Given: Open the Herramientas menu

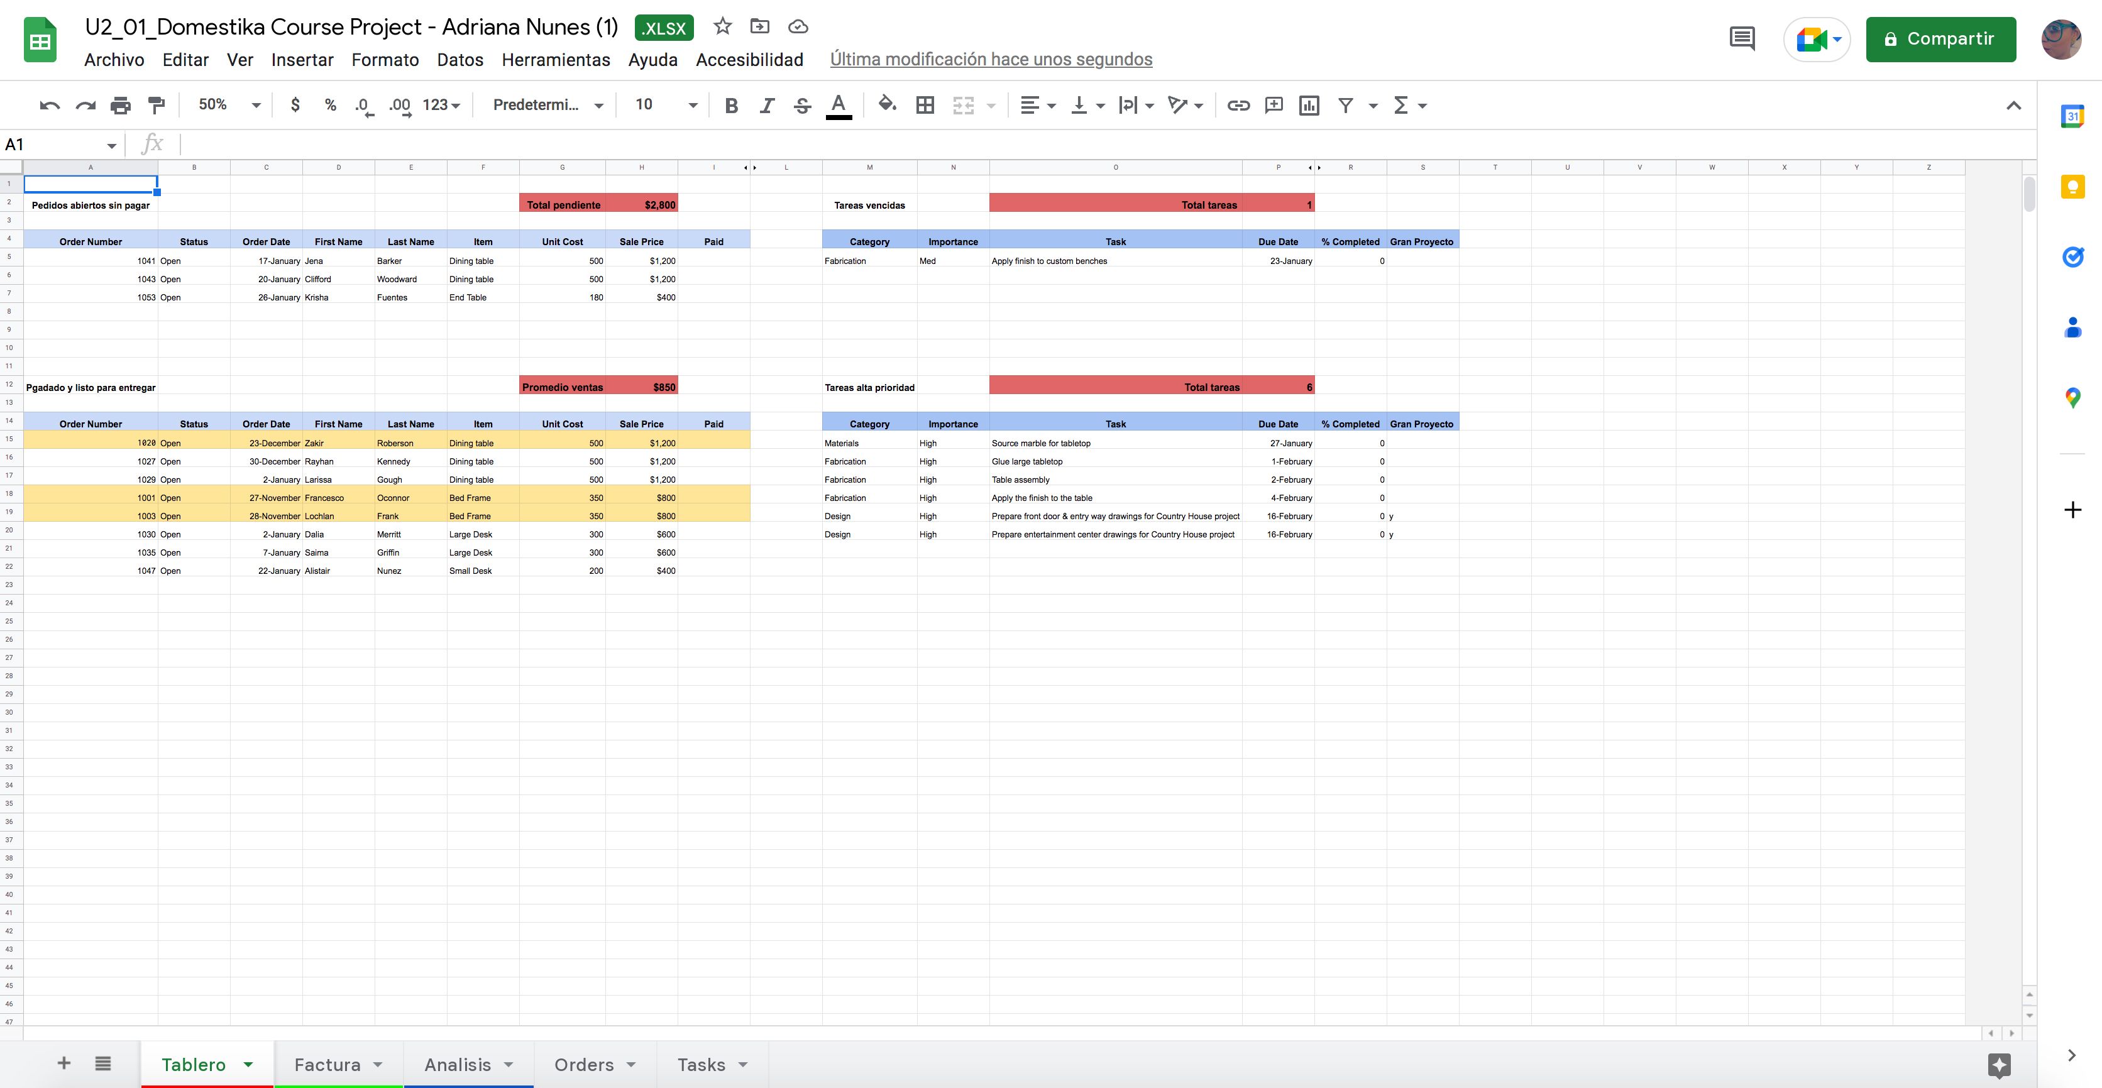Looking at the screenshot, I should coord(556,60).
